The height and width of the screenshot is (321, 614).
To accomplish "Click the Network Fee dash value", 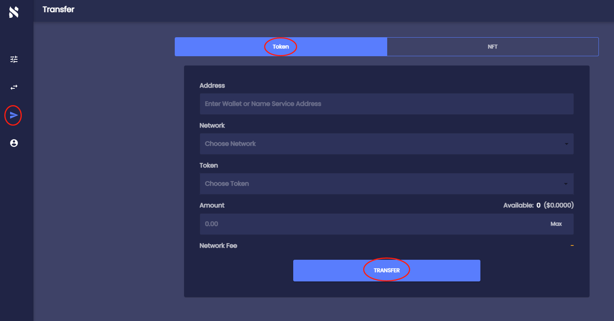I will [x=572, y=245].
